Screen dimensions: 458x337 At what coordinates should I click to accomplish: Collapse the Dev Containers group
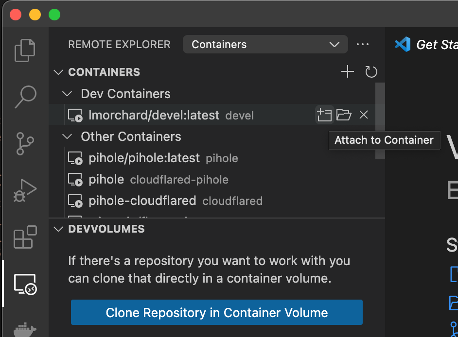[x=67, y=94]
